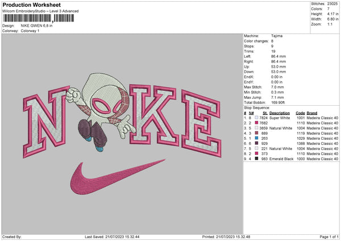The height and width of the screenshot is (241, 341).
Task: Click 'Madeira Classic 40' in the Emerald Black row
Action: (x=322, y=159)
